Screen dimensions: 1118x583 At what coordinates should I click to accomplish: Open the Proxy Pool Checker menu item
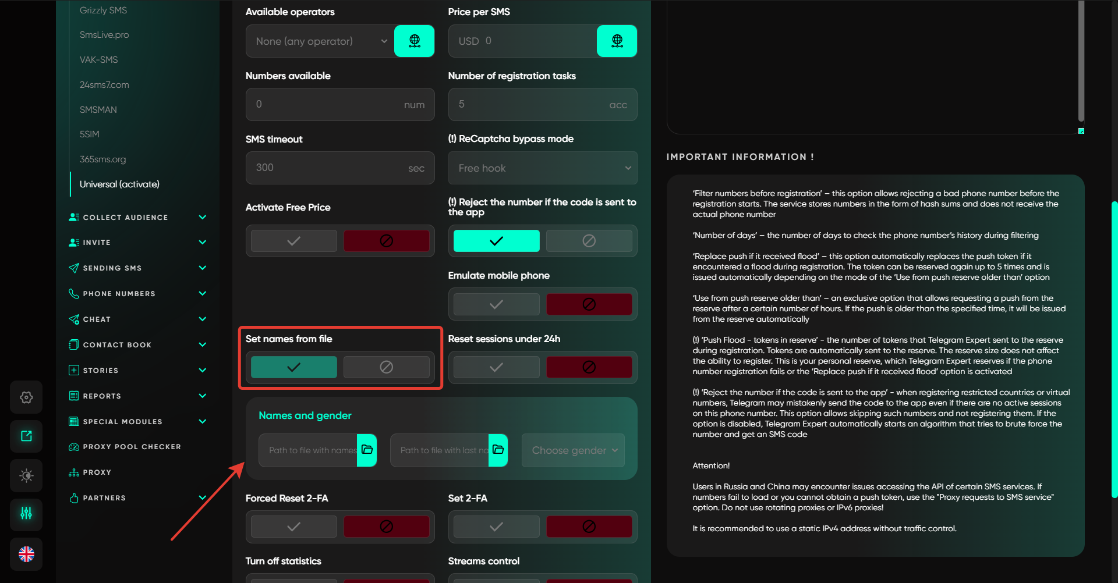pyautogui.click(x=132, y=447)
